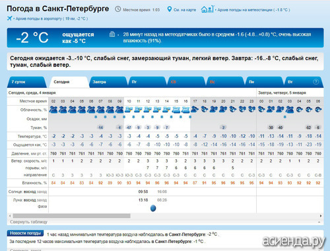The width and height of the screenshot is (330, 251).
Task: Open Архив погоды на метеостанции link
Action: 253,10
